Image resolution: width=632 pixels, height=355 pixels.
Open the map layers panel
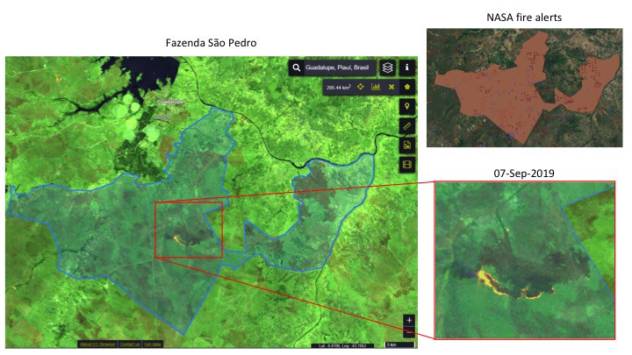pos(387,67)
